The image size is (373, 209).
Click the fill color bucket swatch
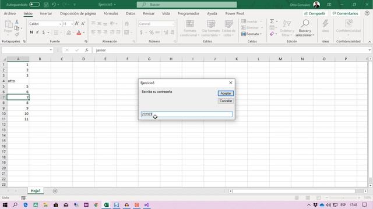point(69,33)
